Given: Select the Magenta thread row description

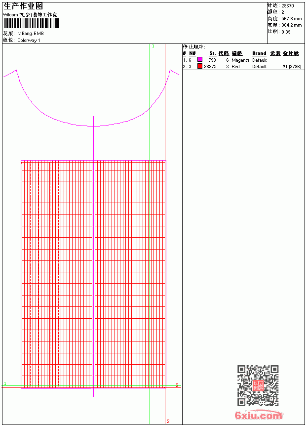Looking at the screenshot, I should pyautogui.click(x=240, y=60).
